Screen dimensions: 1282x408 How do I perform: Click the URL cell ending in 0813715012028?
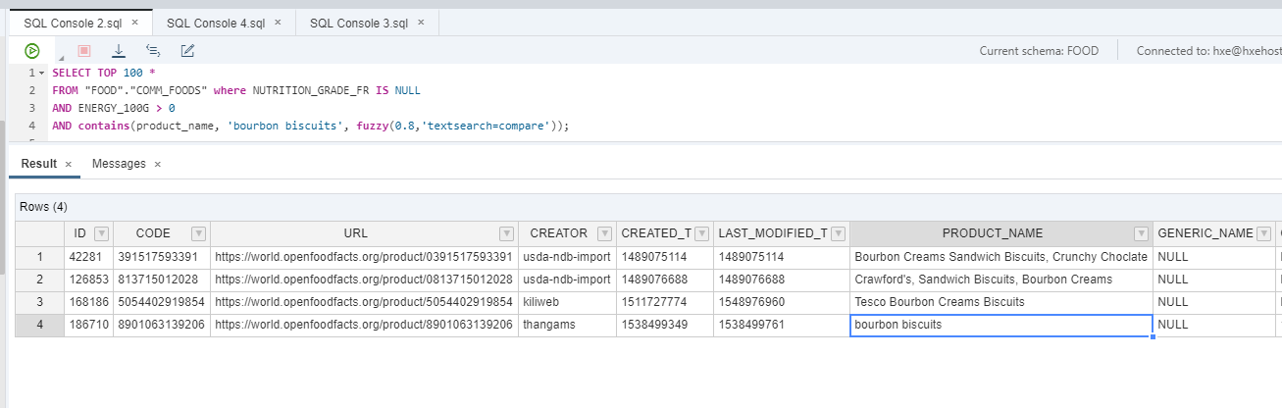[x=364, y=280]
